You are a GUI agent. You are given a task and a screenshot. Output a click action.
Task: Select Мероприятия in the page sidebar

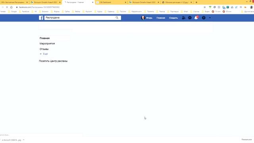tap(47, 44)
